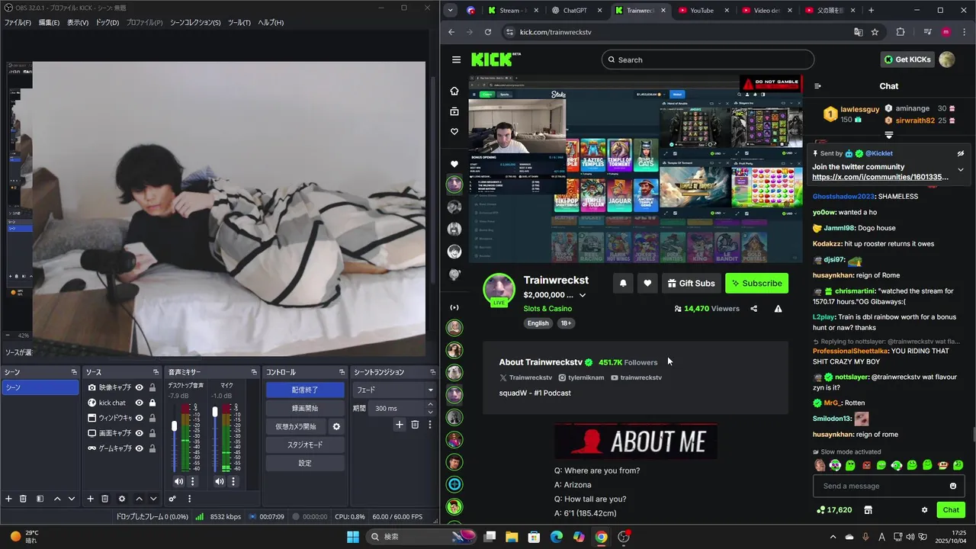This screenshot has height=549, width=976.
Task: Increase transition duration stepper arrow
Action: (431, 406)
